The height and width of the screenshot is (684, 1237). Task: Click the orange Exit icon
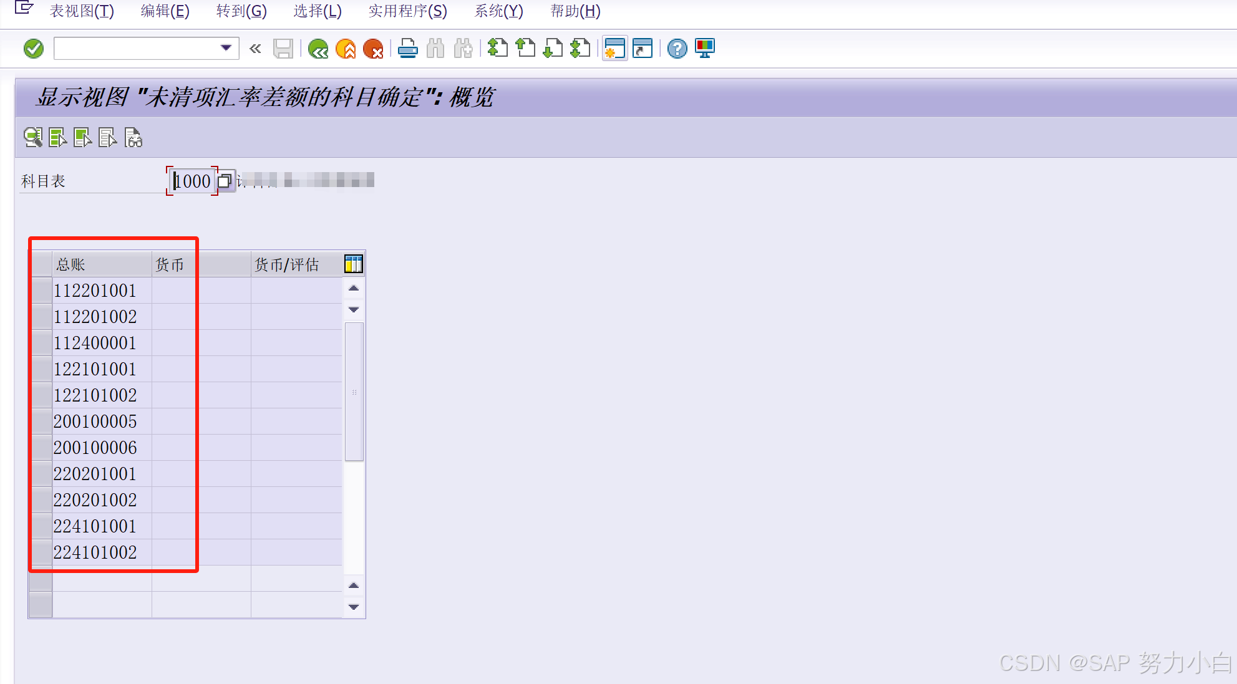pos(346,49)
